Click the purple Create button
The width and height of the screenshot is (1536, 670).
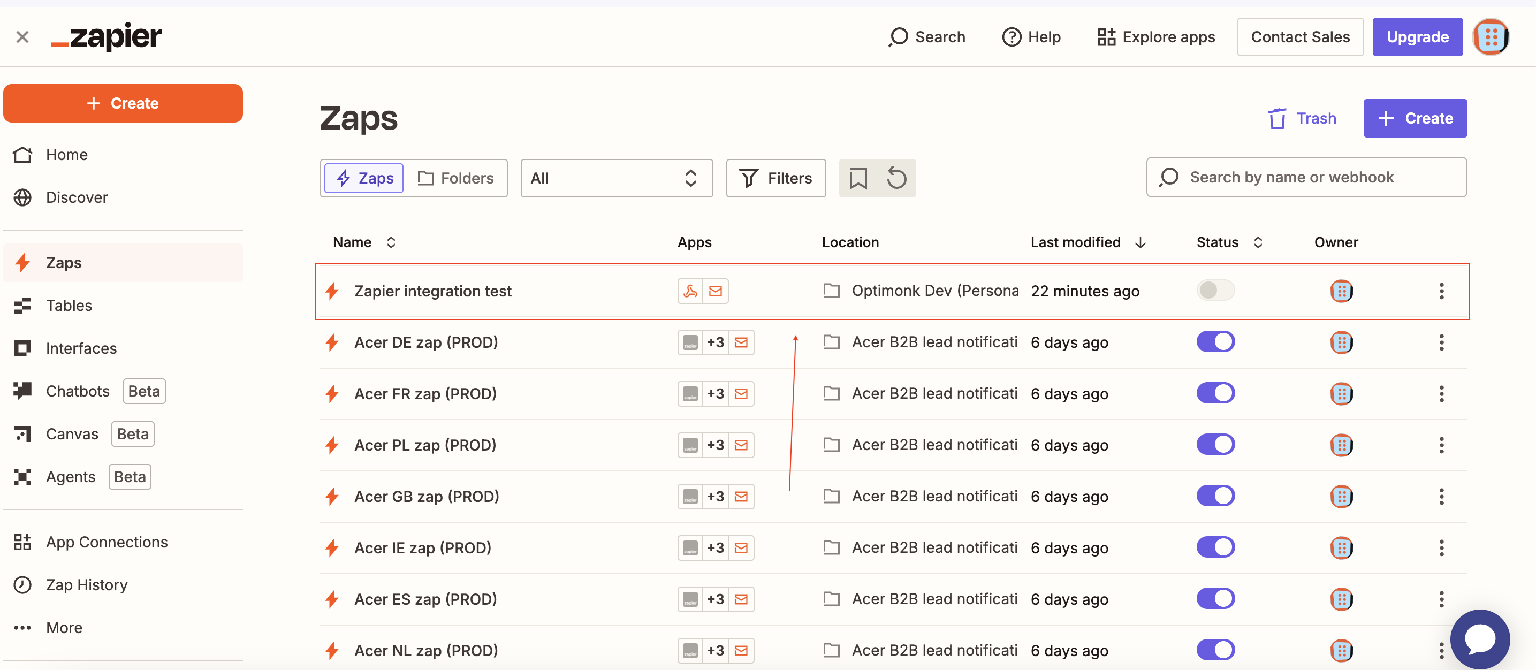click(x=1415, y=118)
